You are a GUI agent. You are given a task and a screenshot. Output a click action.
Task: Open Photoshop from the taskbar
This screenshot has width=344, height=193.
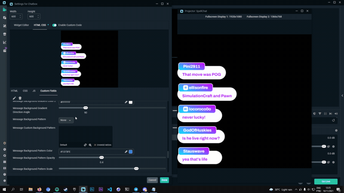click(x=92, y=189)
